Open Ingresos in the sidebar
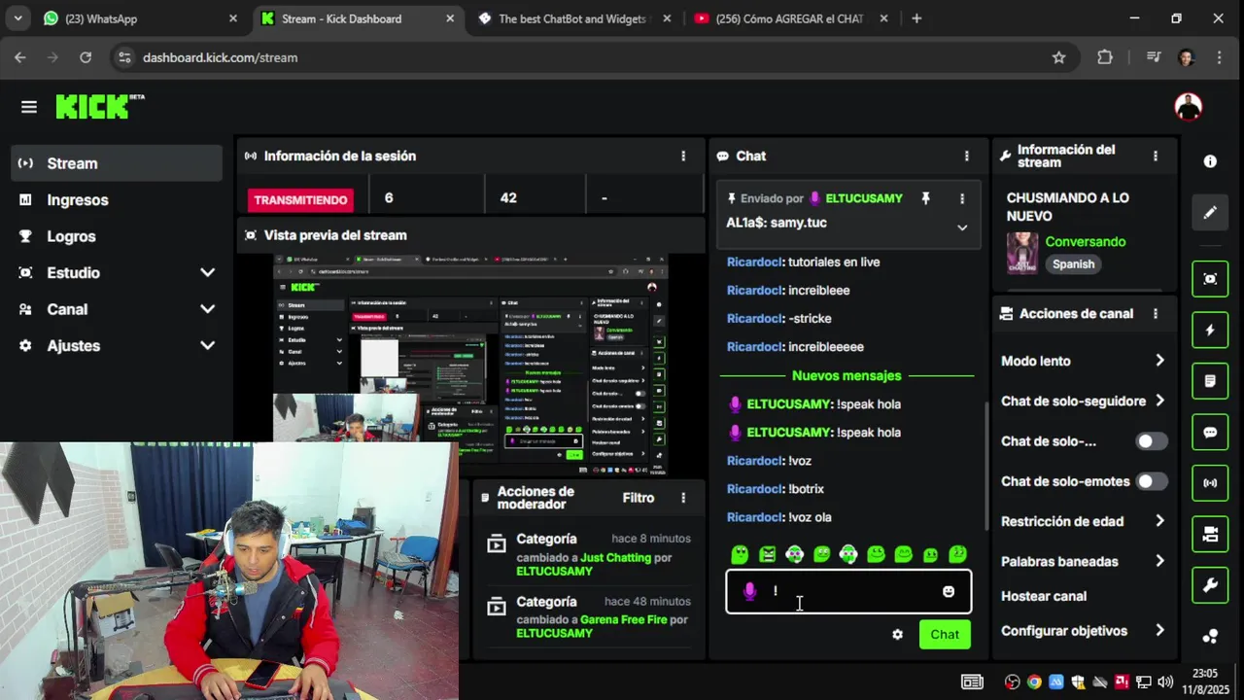 117,200
